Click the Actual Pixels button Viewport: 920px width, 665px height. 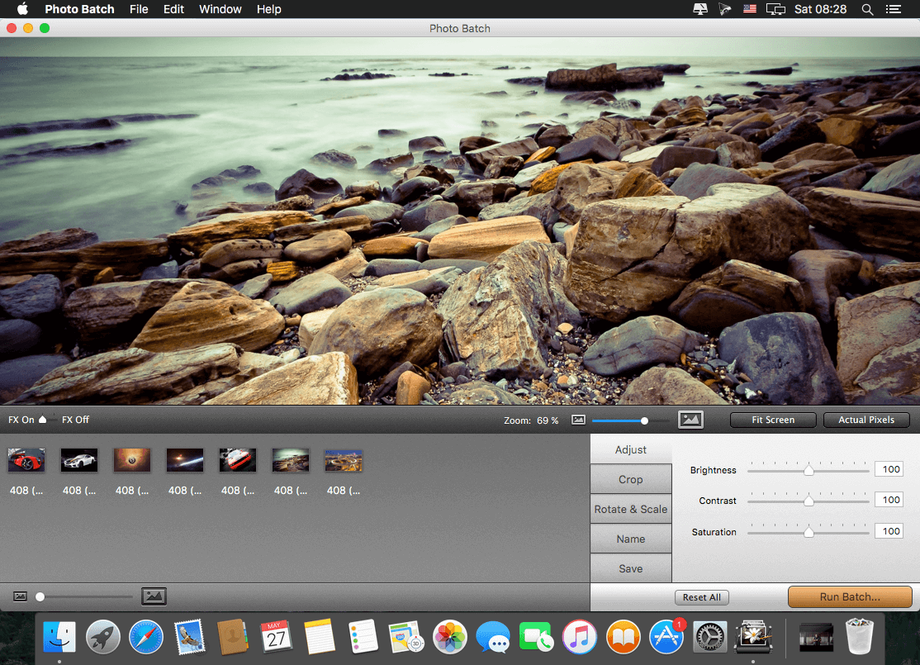coord(866,420)
